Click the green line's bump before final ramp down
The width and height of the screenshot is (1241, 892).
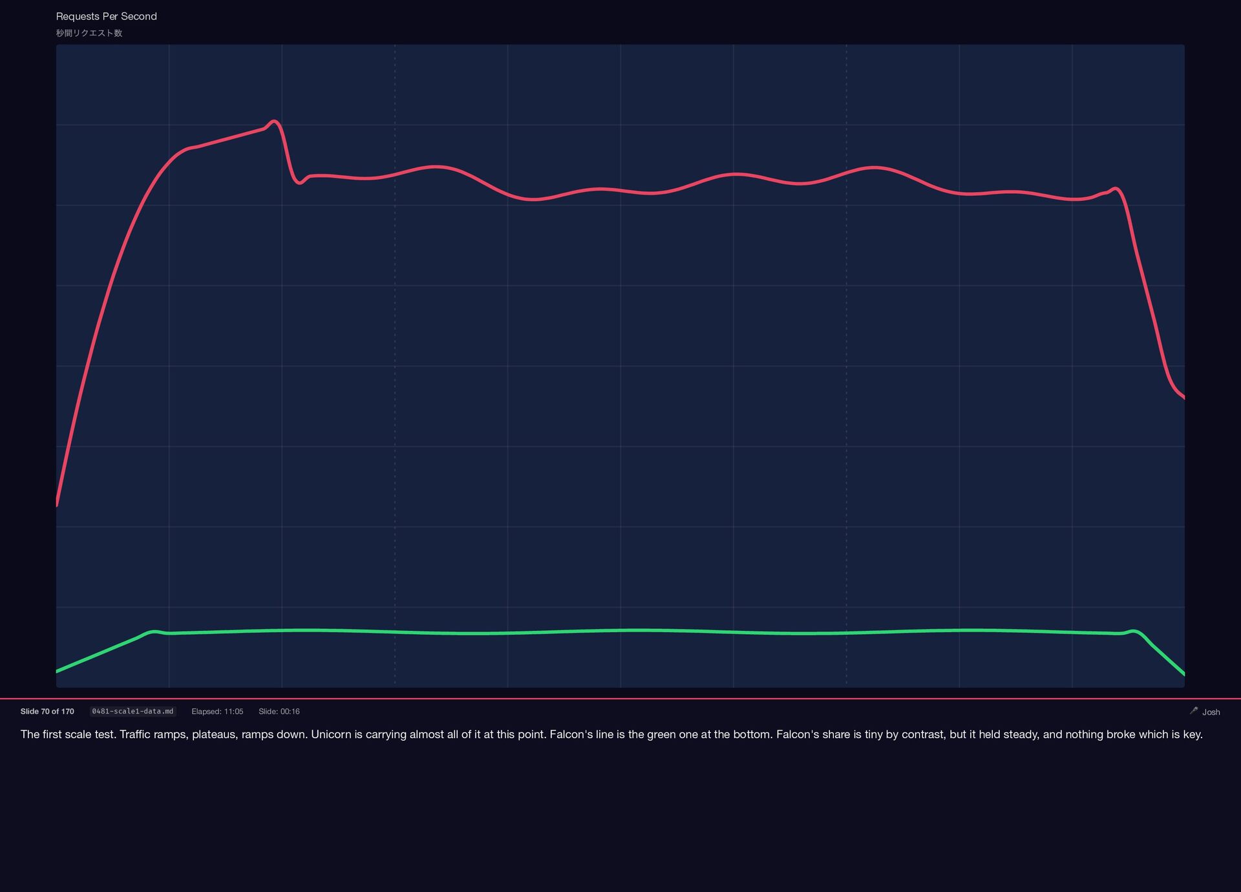click(1134, 631)
